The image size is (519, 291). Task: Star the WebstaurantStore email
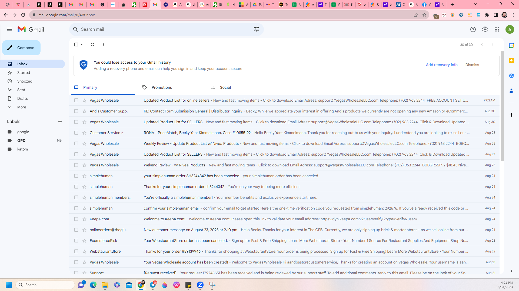[84, 251]
